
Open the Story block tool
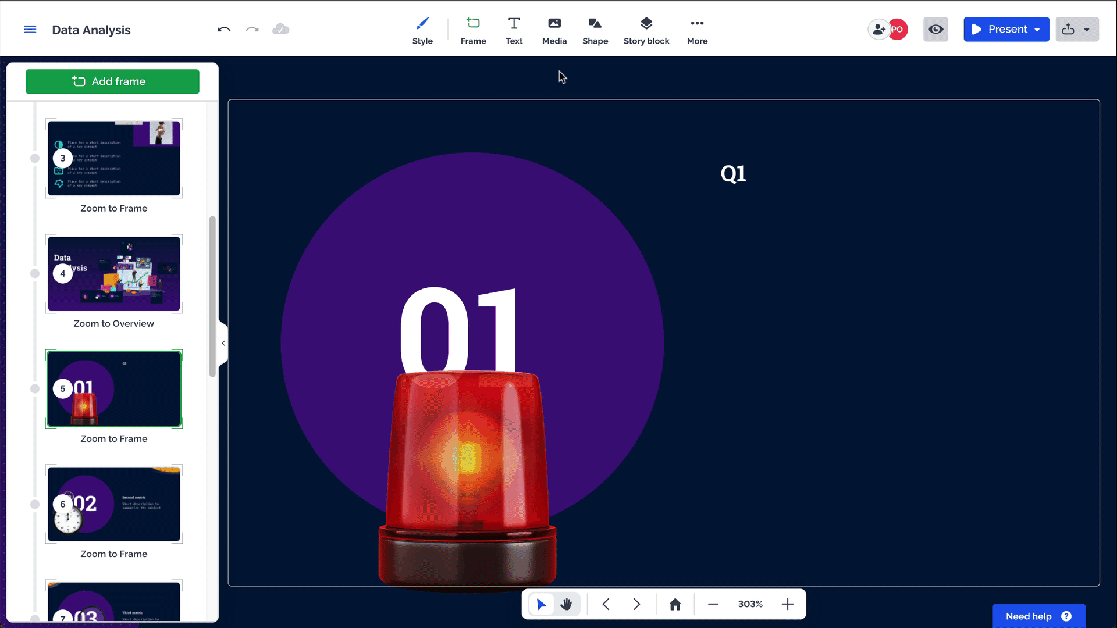click(646, 31)
